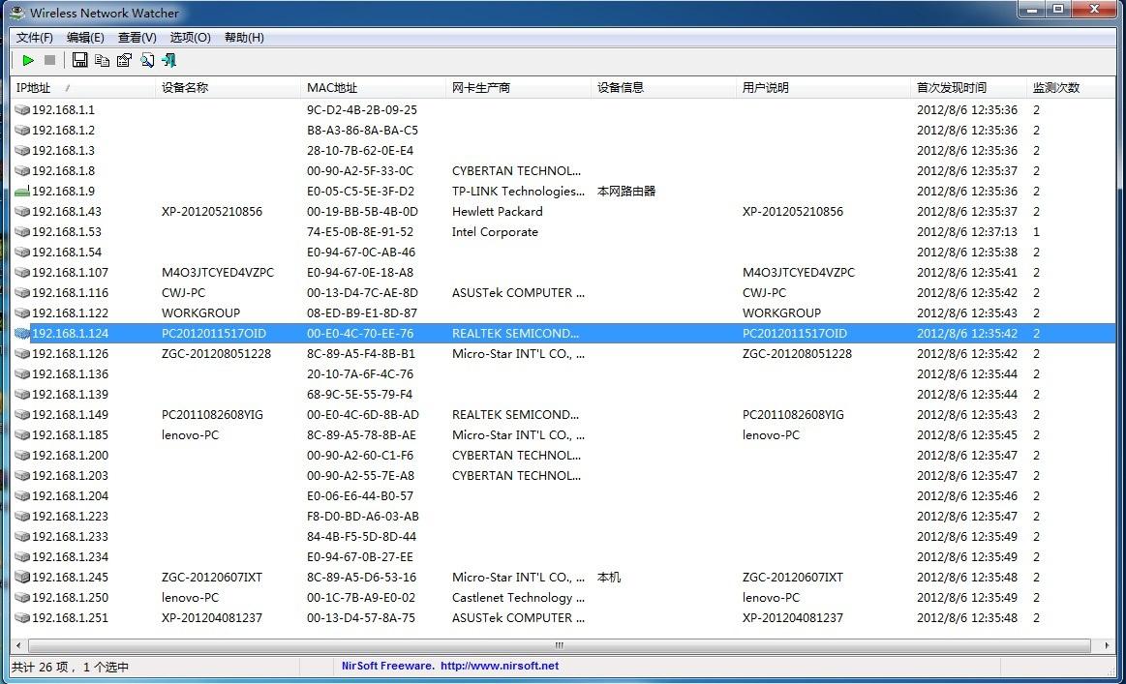1126x684 pixels.
Task: Click the device icon for 192.168.1.1
Action: click(22, 110)
